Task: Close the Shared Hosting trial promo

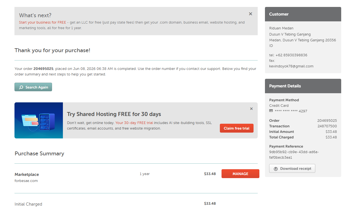Action: pos(251,109)
